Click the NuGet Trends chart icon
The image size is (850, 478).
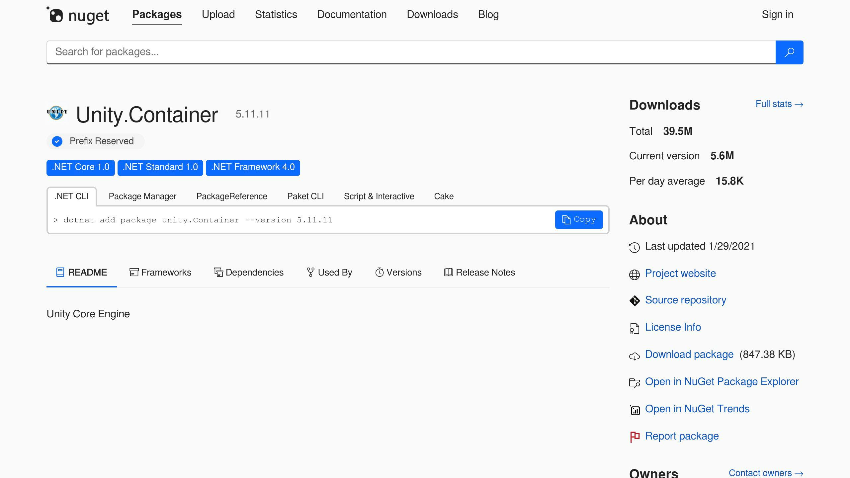[x=635, y=410]
